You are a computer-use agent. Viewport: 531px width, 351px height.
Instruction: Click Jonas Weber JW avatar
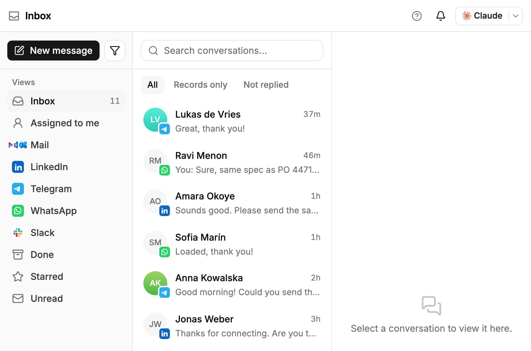[x=155, y=324]
